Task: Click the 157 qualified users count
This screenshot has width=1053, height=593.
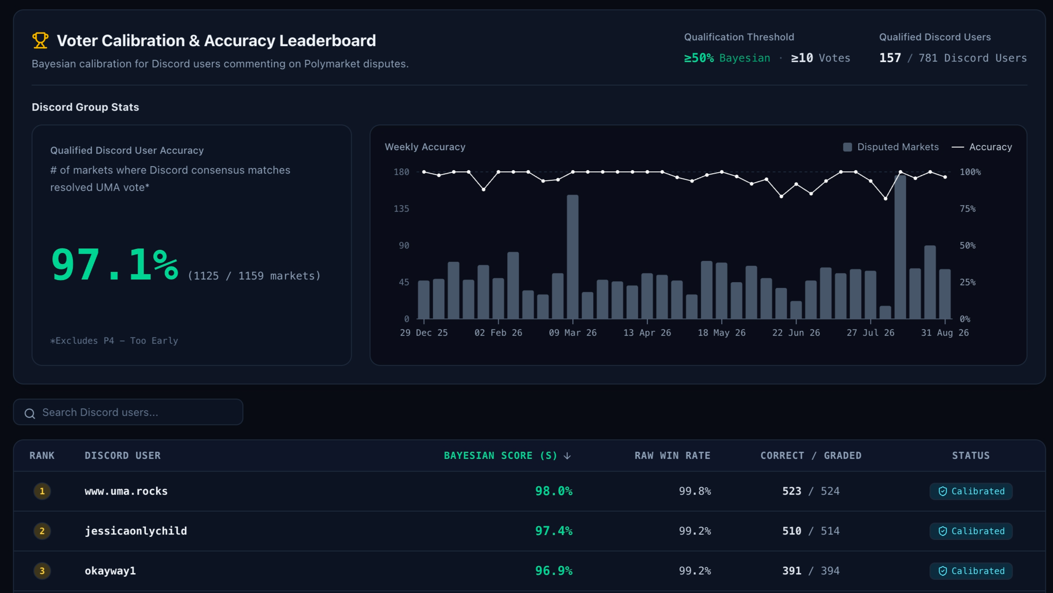Action: (x=890, y=58)
